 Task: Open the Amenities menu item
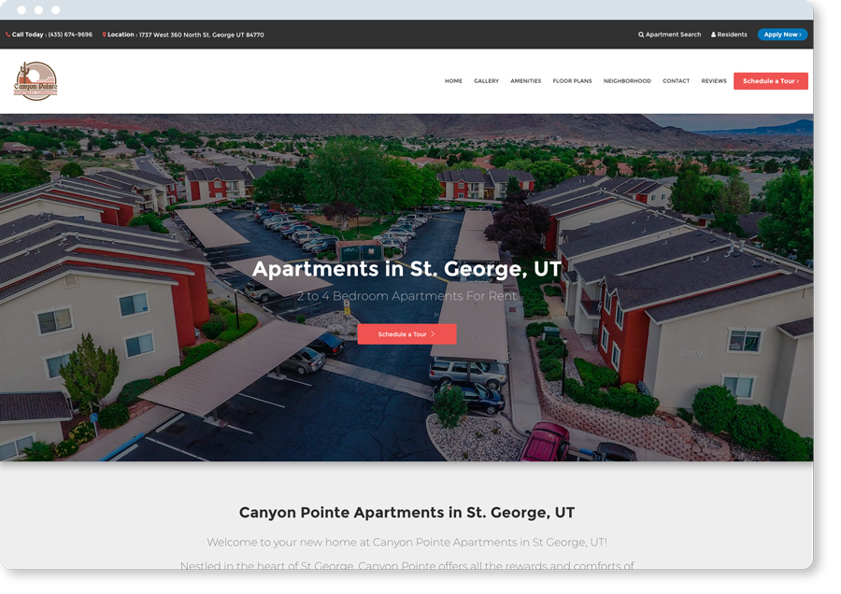tap(525, 81)
